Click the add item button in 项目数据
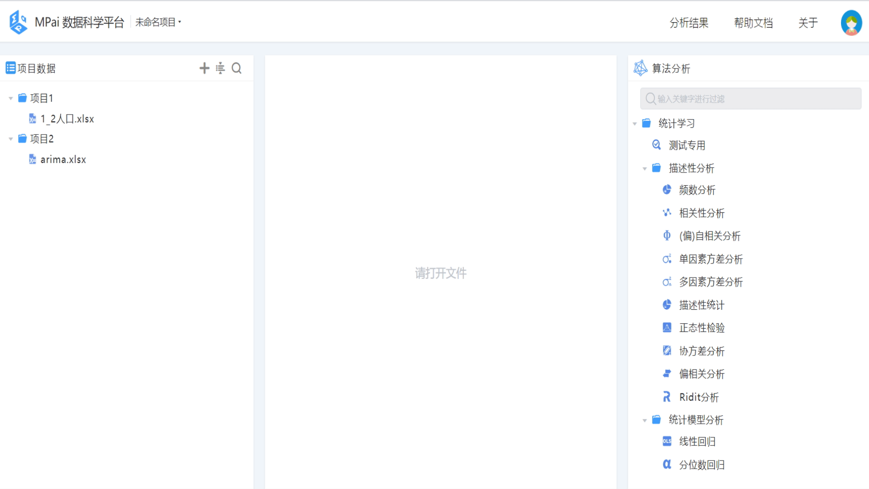This screenshot has height=489, width=869. (204, 68)
